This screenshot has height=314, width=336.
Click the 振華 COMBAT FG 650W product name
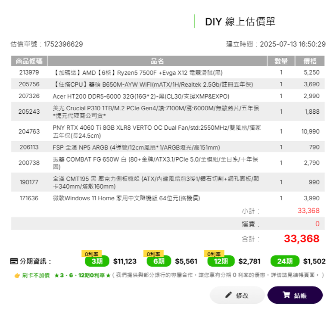click(156, 163)
